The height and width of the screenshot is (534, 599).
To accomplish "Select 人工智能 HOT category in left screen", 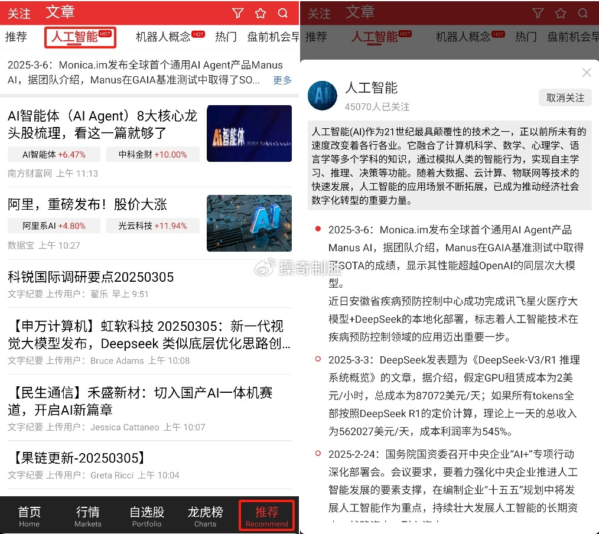I will [80, 37].
